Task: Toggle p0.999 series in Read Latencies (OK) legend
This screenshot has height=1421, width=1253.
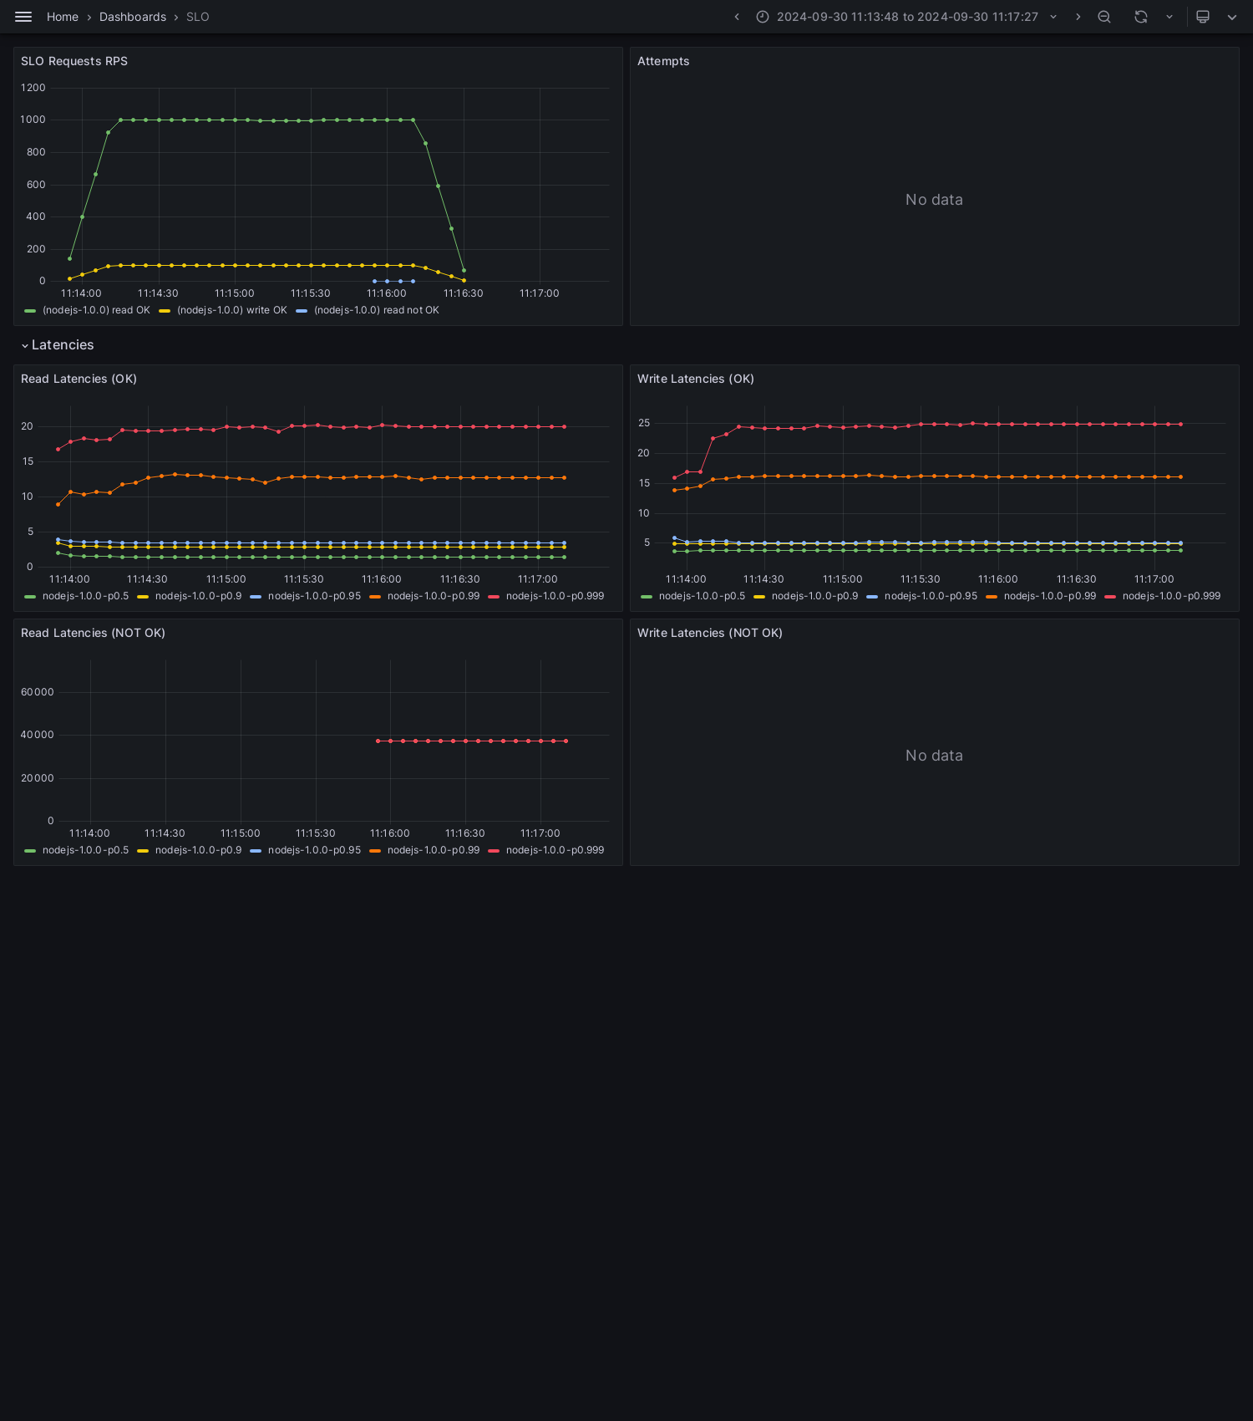Action: coord(555,596)
